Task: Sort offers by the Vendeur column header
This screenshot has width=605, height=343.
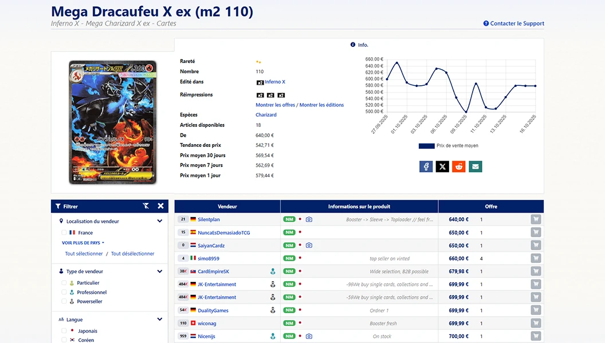Action: click(x=227, y=206)
